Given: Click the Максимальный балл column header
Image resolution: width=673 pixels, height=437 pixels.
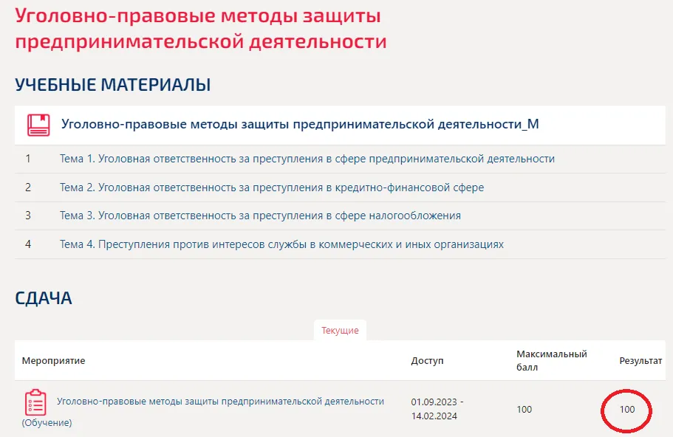Looking at the screenshot, I should (551, 360).
